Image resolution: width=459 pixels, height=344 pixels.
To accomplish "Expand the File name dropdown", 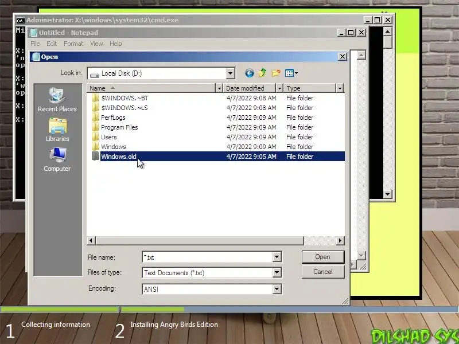I will point(277,257).
